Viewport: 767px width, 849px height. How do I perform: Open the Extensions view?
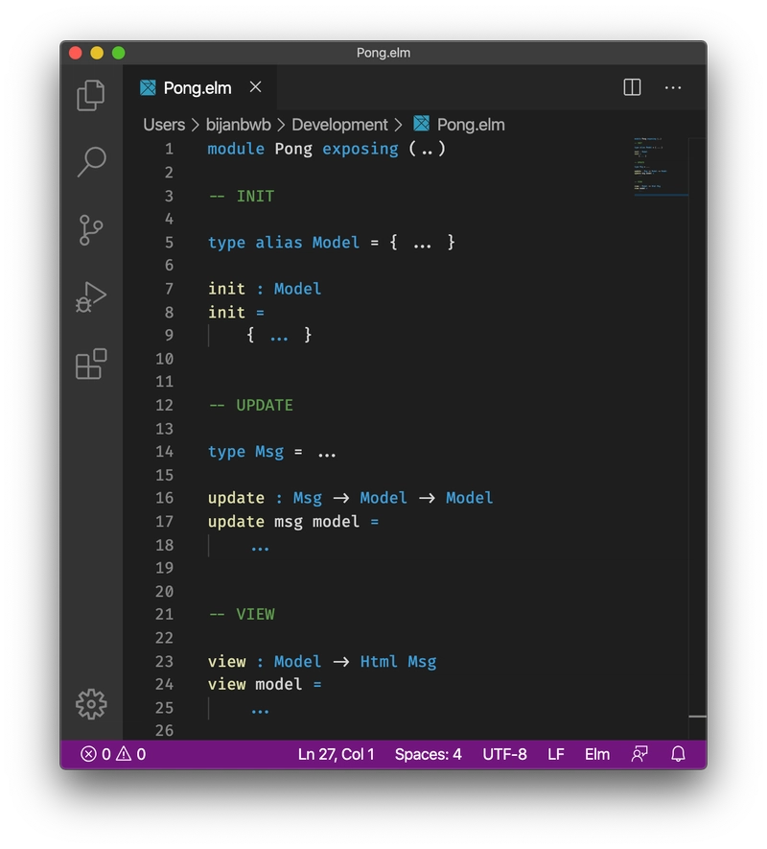[x=91, y=365]
